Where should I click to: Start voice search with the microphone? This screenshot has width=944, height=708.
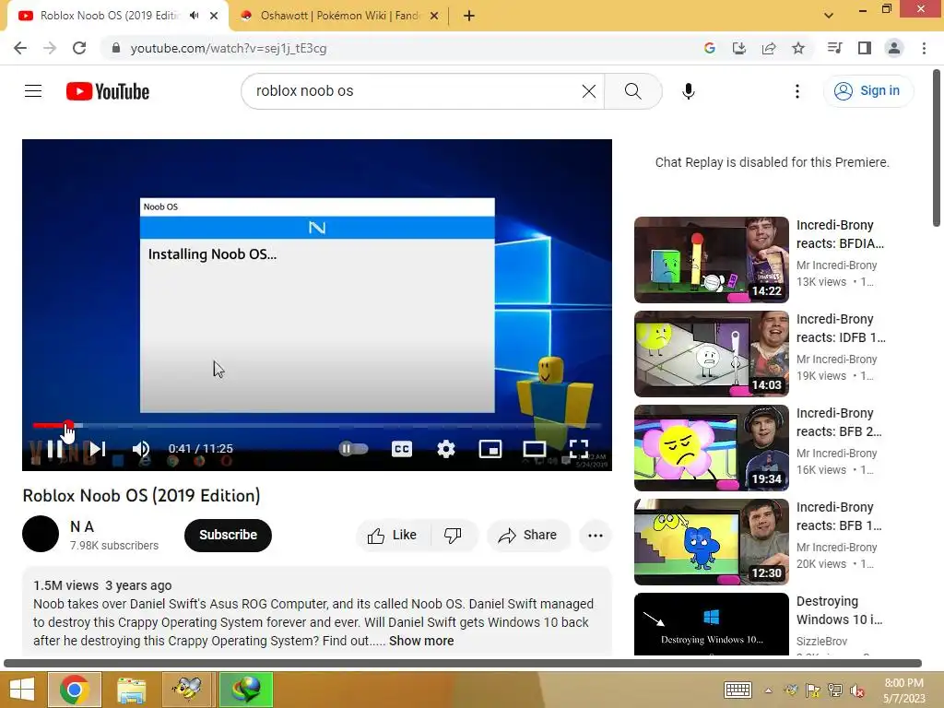(688, 91)
